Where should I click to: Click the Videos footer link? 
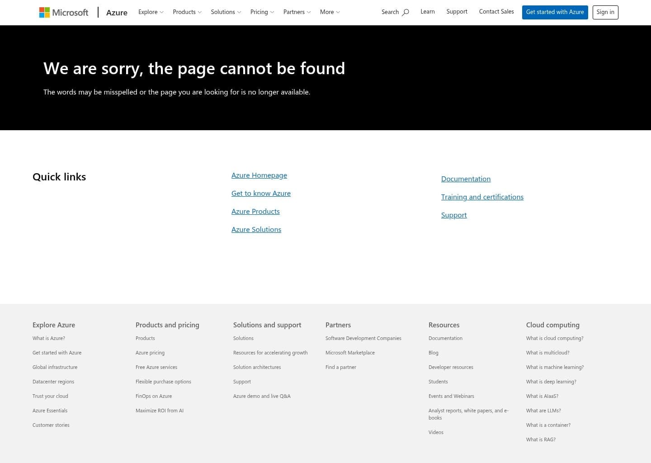point(436,432)
